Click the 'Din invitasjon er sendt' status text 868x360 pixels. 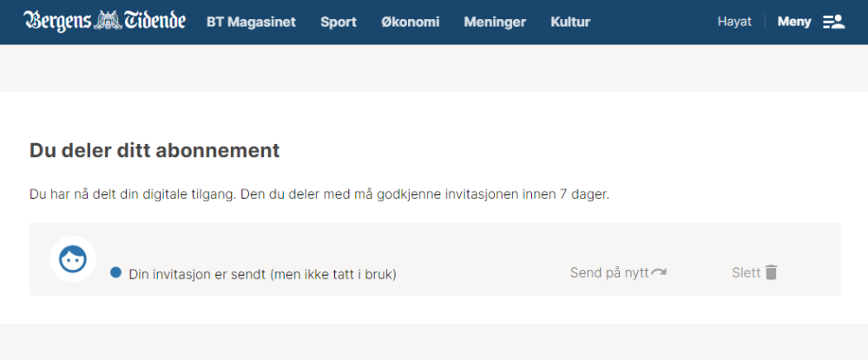click(262, 274)
